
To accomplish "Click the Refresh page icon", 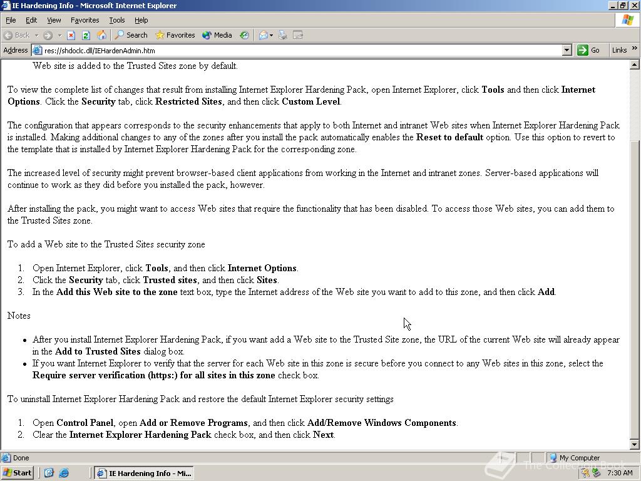I will click(x=86, y=35).
